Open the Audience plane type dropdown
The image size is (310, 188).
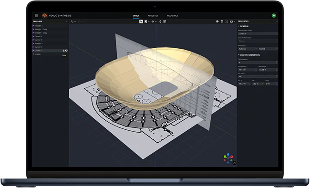[x=248, y=49]
